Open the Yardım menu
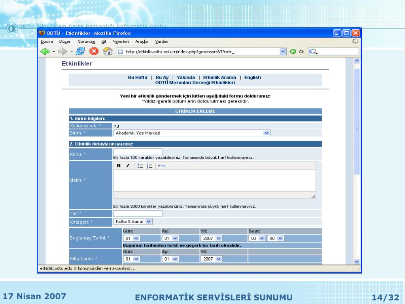 click(x=161, y=41)
